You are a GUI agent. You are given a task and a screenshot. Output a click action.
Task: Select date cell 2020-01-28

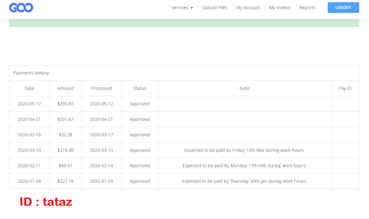click(x=29, y=181)
